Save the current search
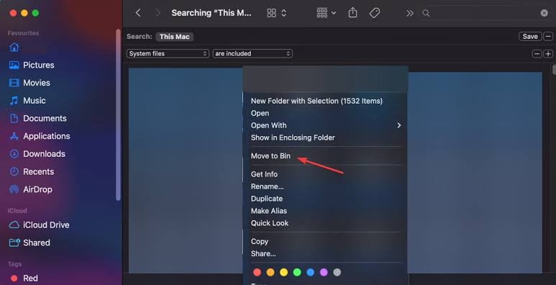Image resolution: width=556 pixels, height=285 pixels. coord(530,36)
